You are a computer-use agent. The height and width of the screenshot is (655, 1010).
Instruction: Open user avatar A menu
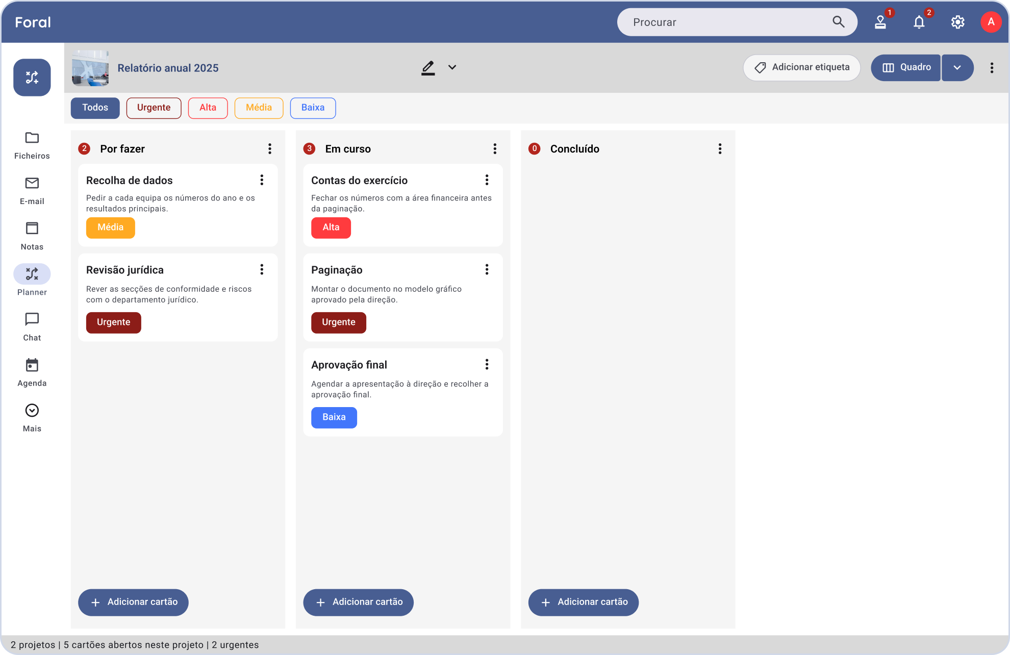tap(991, 22)
